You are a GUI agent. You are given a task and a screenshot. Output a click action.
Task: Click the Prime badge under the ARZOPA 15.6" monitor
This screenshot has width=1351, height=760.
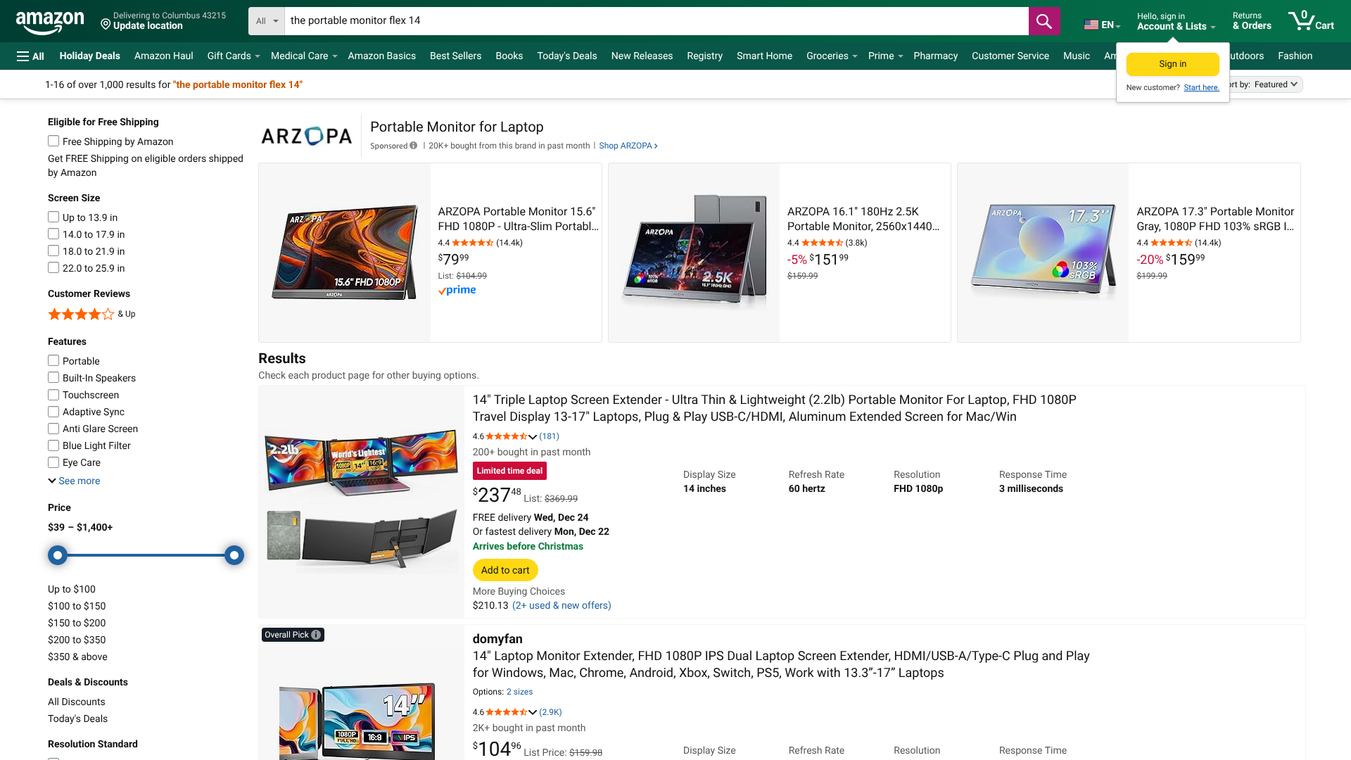[457, 290]
